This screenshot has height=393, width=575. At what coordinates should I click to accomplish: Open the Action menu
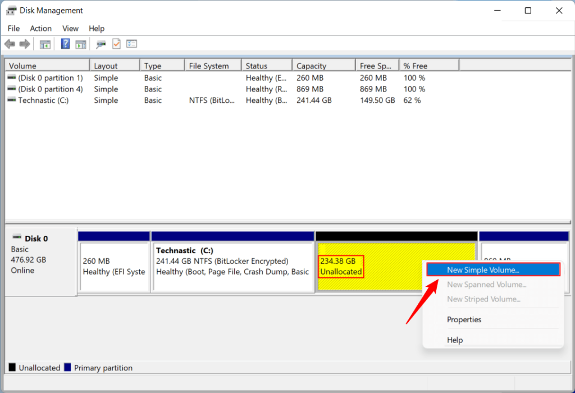(40, 28)
